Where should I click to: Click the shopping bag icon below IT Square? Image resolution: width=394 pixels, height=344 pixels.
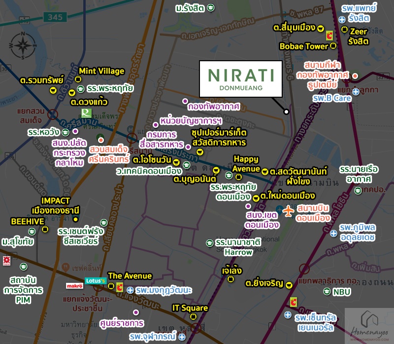193,316
